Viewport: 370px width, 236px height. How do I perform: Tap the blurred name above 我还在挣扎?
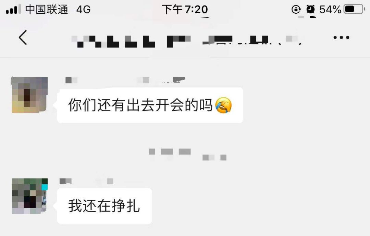(86, 181)
